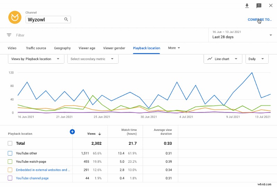Image resolution: width=277 pixels, height=187 pixels.
Task: Click the Watch time (hours) column header
Action: pos(129,132)
